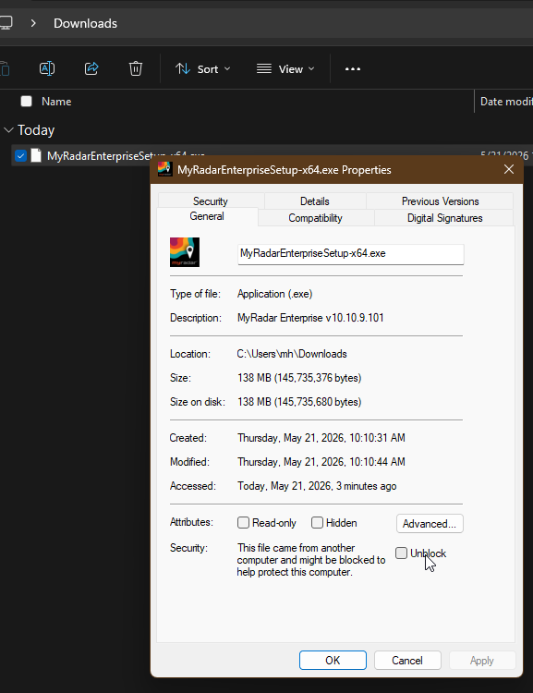Switch to the Security tab
This screenshot has width=533, height=693.
coord(211,201)
